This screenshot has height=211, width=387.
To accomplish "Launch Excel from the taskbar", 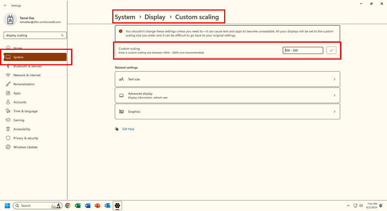I will point(77,206).
